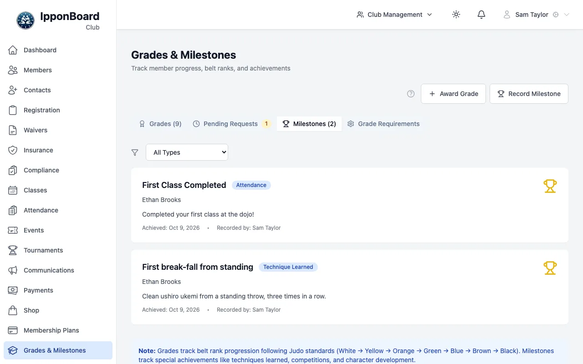Open the All Types filter dropdown
Image resolution: width=583 pixels, height=364 pixels.
(187, 152)
